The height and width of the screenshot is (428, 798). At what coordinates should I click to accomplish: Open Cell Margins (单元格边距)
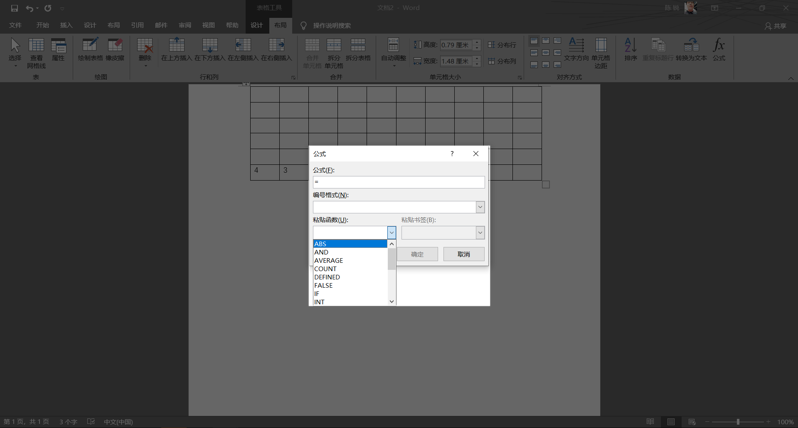[x=601, y=53]
